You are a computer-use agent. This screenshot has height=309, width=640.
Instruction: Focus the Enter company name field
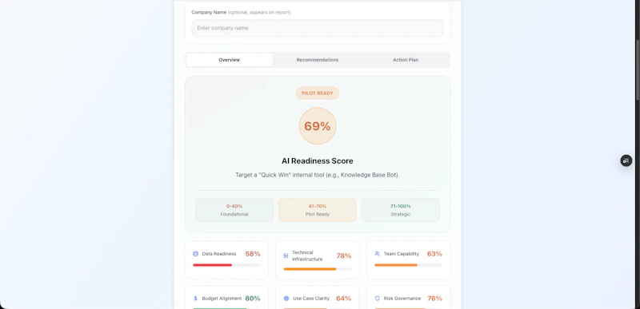click(318, 28)
